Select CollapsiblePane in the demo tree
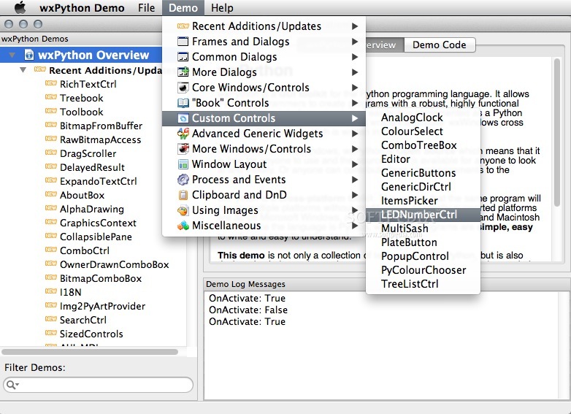 click(96, 237)
